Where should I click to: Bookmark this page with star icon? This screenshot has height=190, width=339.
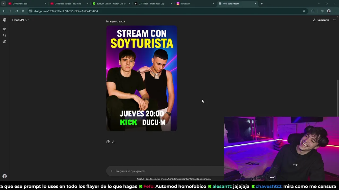(304, 11)
